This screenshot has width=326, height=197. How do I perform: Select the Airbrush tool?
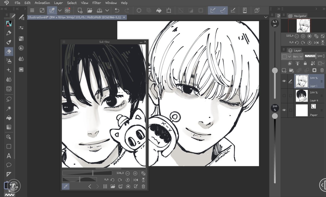(9, 61)
